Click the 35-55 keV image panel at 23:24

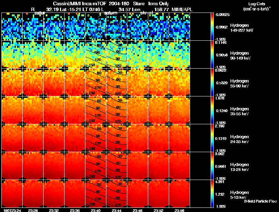coord(12,110)
